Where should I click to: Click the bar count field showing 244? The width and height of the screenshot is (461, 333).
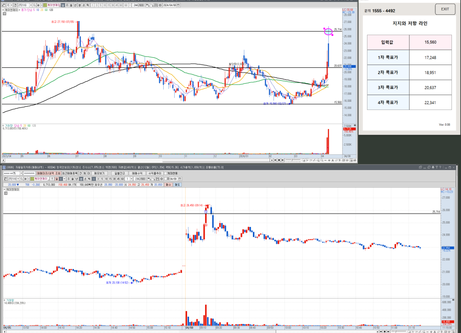[x=136, y=5]
